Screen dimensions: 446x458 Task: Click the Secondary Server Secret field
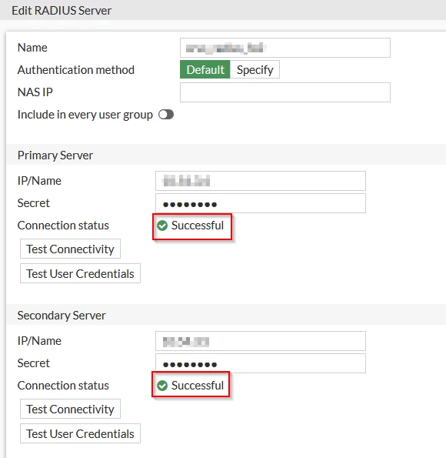(x=261, y=363)
